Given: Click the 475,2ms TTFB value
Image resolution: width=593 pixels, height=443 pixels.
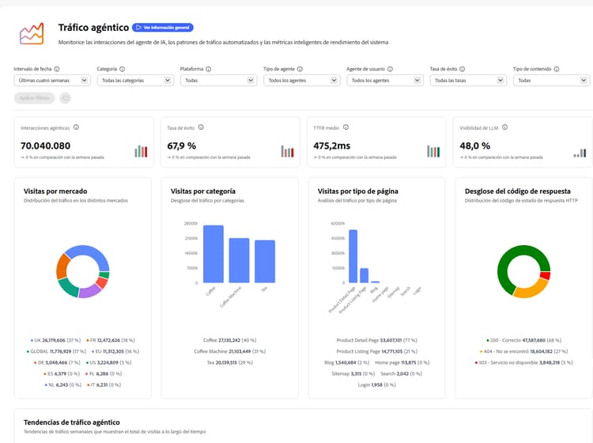Looking at the screenshot, I should [331, 146].
